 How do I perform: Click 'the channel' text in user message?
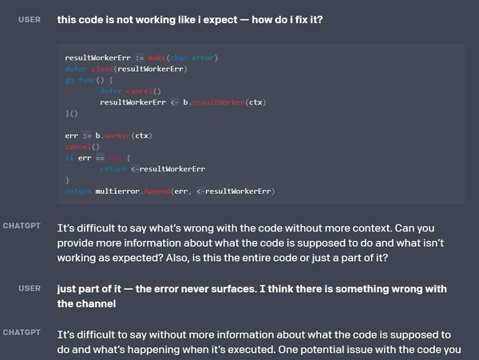pos(86,304)
